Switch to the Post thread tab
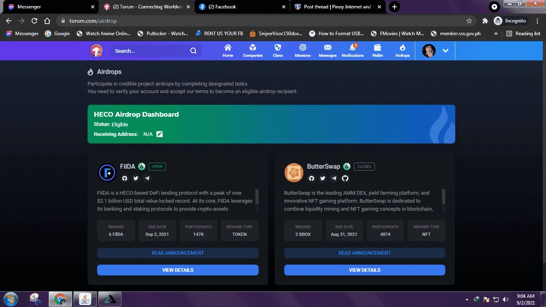Viewport: 546px width, 307px height. point(337,7)
